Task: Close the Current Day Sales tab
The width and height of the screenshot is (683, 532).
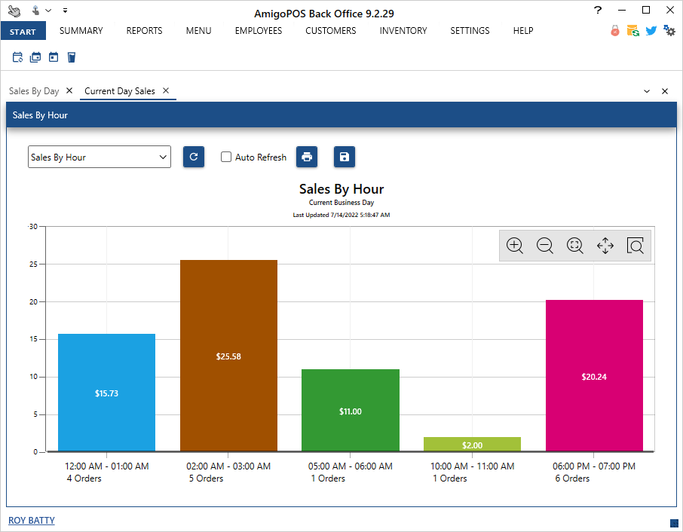Action: click(166, 90)
